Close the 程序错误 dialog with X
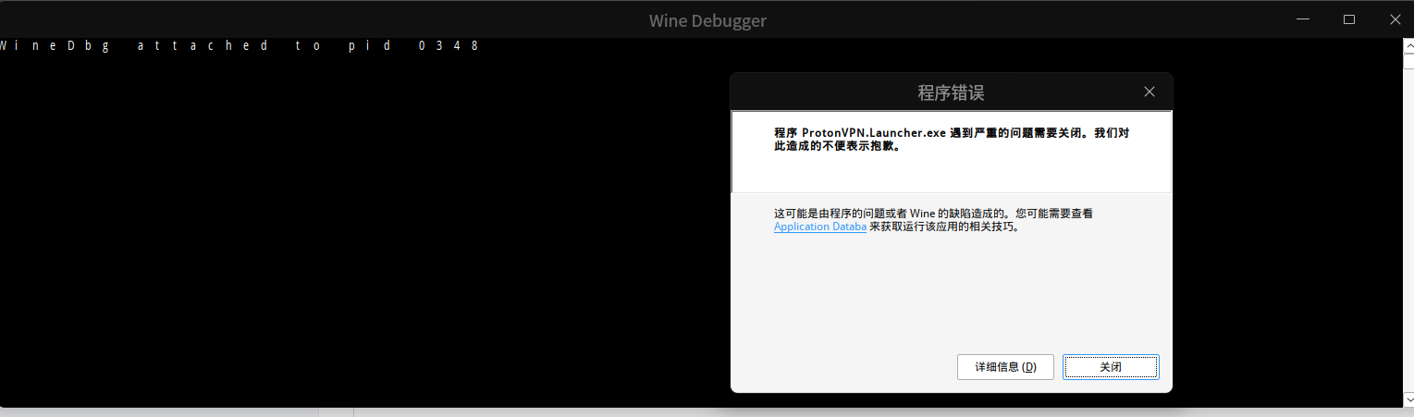 (1150, 92)
